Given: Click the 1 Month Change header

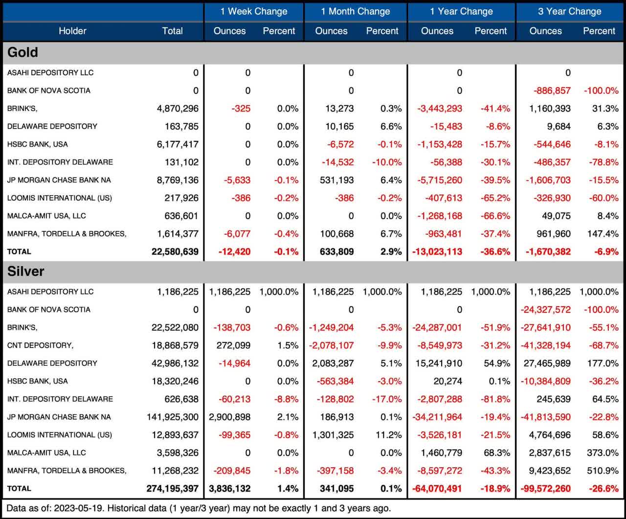Looking at the screenshot, I should click(356, 11).
